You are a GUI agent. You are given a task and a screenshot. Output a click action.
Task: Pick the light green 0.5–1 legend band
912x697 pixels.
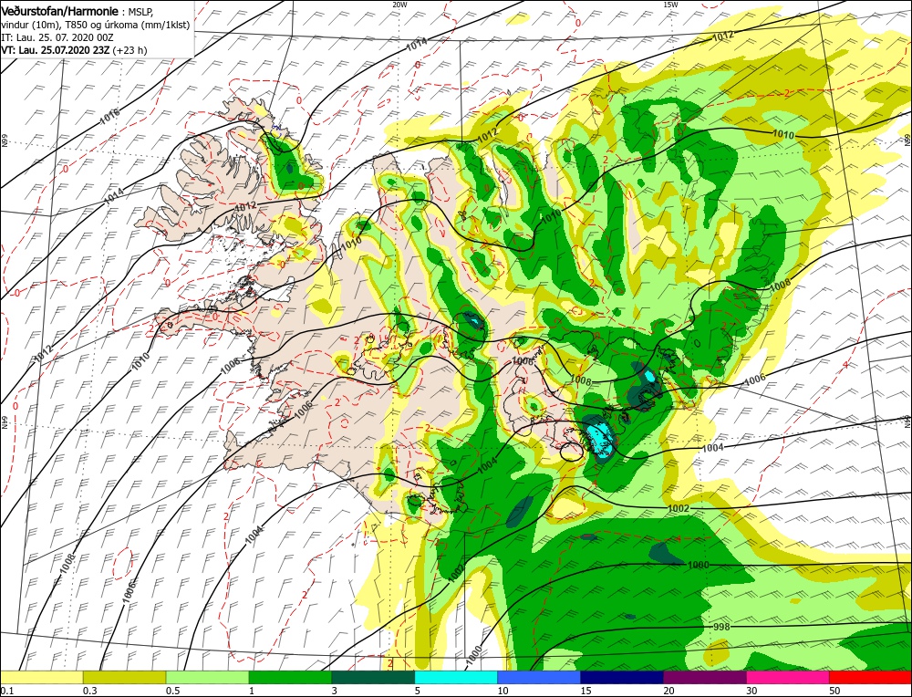coord(208,677)
